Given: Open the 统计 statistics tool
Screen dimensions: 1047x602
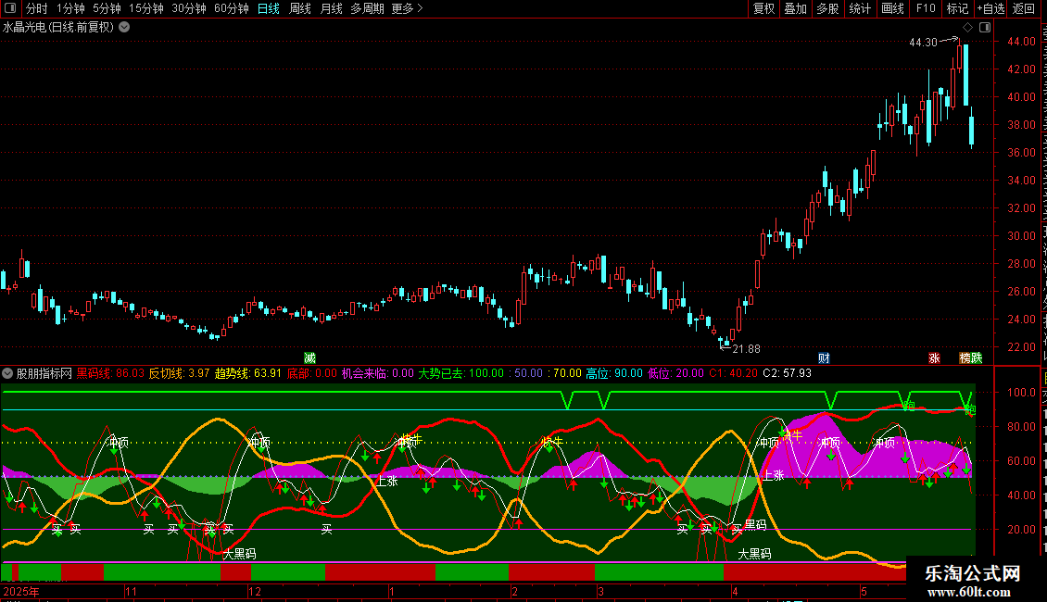Looking at the screenshot, I should pyautogui.click(x=860, y=8).
